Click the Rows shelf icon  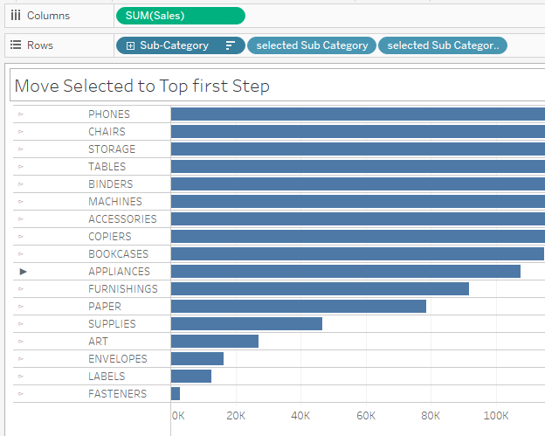click(15, 45)
